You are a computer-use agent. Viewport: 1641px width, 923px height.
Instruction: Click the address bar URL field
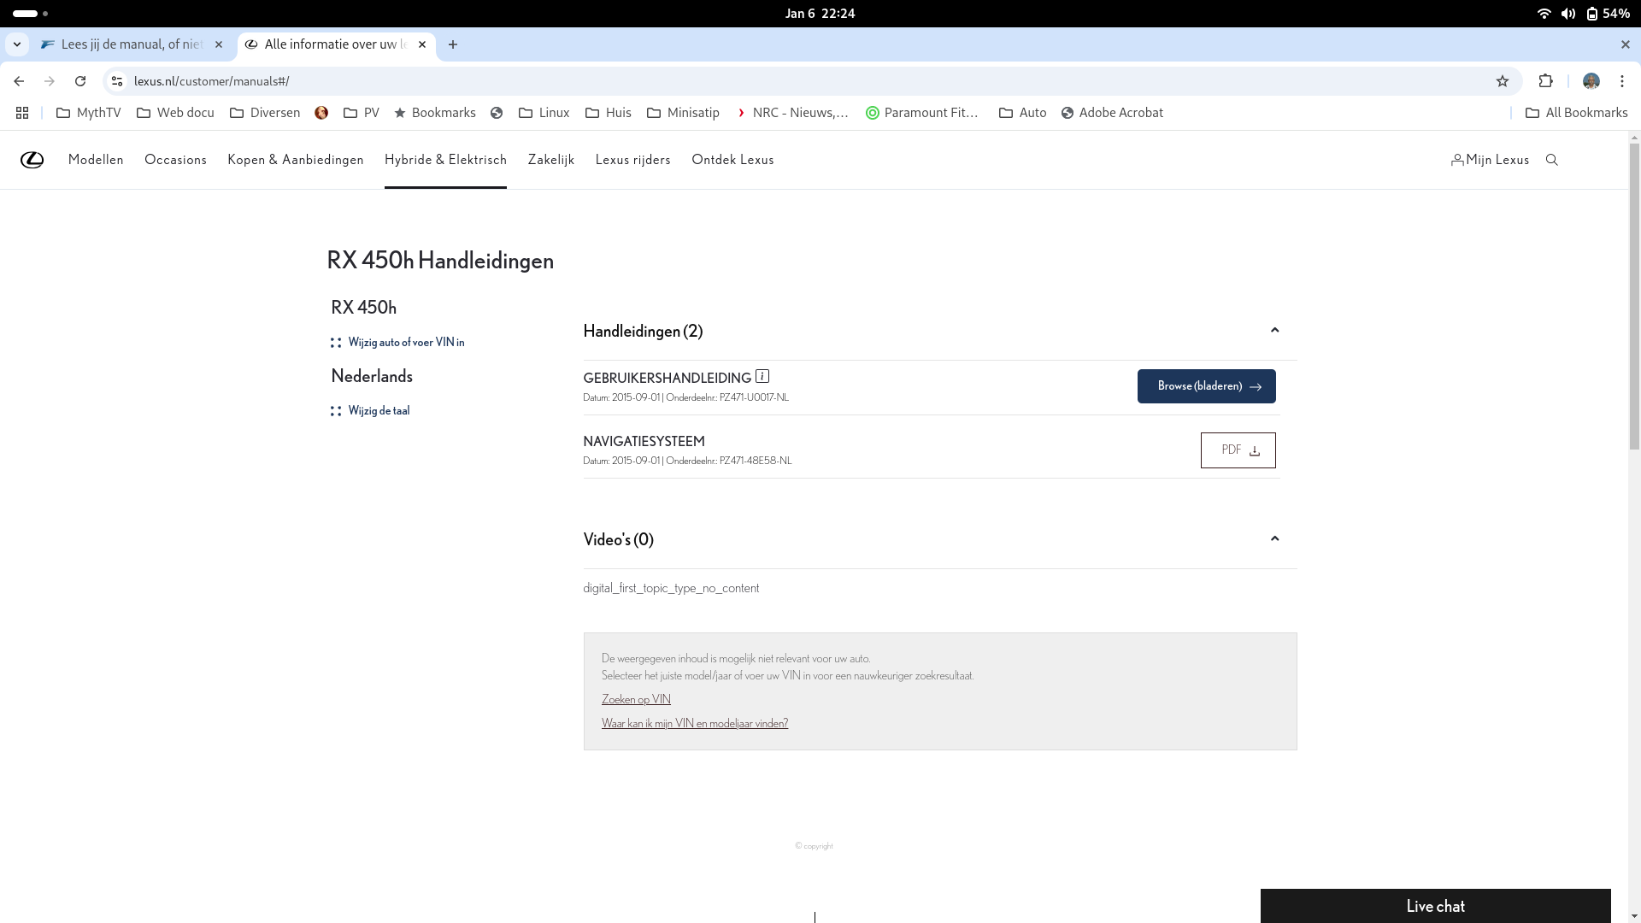[x=684, y=81]
